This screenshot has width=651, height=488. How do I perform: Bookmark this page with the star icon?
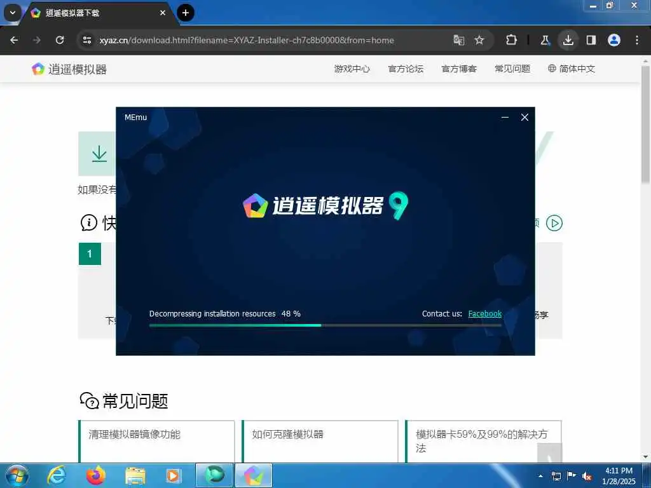(x=479, y=40)
